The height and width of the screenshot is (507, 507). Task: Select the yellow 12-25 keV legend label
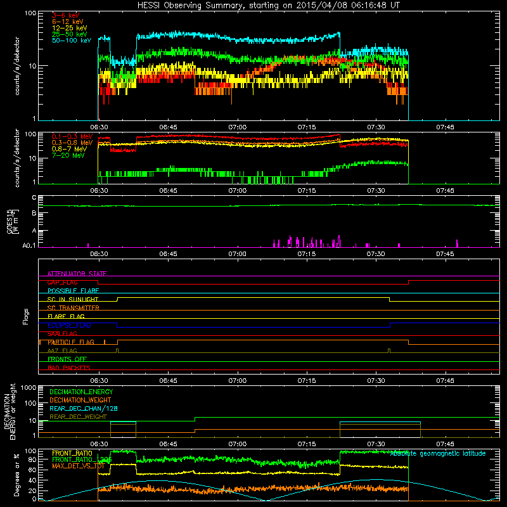(x=69, y=28)
